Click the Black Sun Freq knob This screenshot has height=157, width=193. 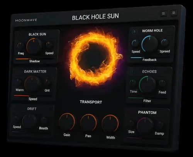point(20,46)
